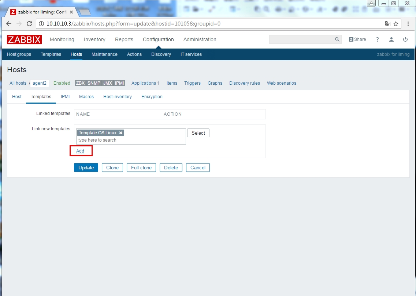Screen dimensions: 416x296
Task: Close the zabbix for liming browser tab
Action: tap(71, 12)
